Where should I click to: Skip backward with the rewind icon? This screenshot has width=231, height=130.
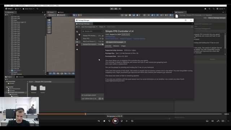(x=109, y=121)
